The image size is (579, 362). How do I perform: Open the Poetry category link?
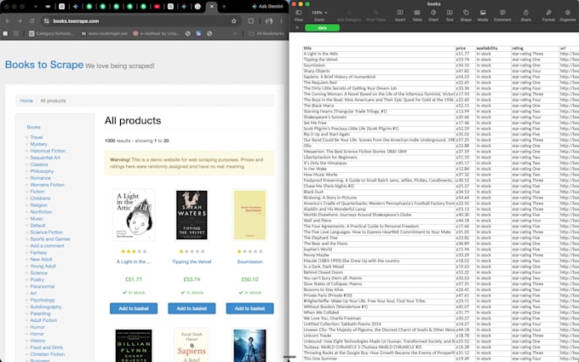(x=37, y=279)
